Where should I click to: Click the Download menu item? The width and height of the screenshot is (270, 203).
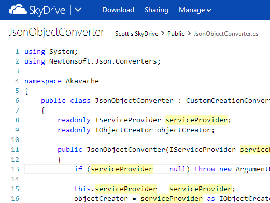(118, 10)
